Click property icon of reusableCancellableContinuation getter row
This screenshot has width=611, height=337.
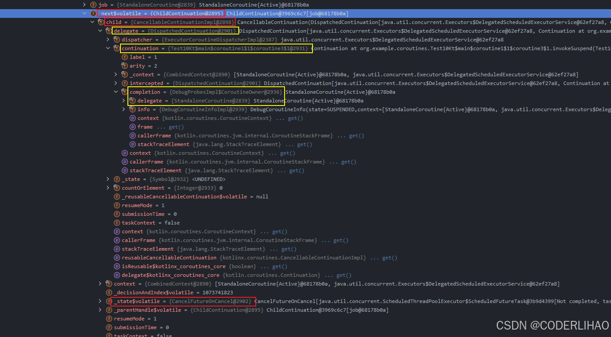[117, 258]
